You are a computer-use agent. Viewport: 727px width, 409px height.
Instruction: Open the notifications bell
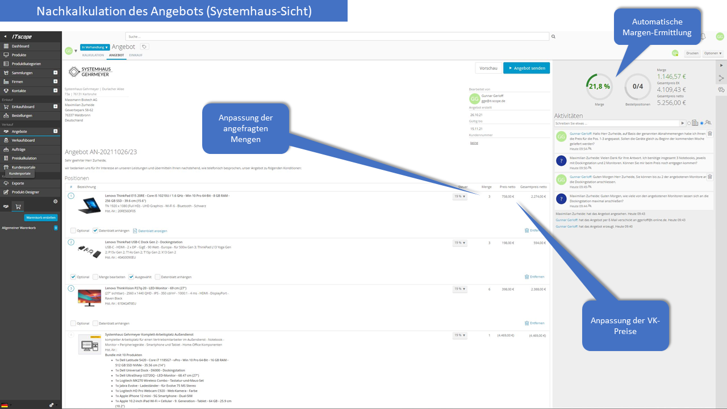[x=702, y=36]
